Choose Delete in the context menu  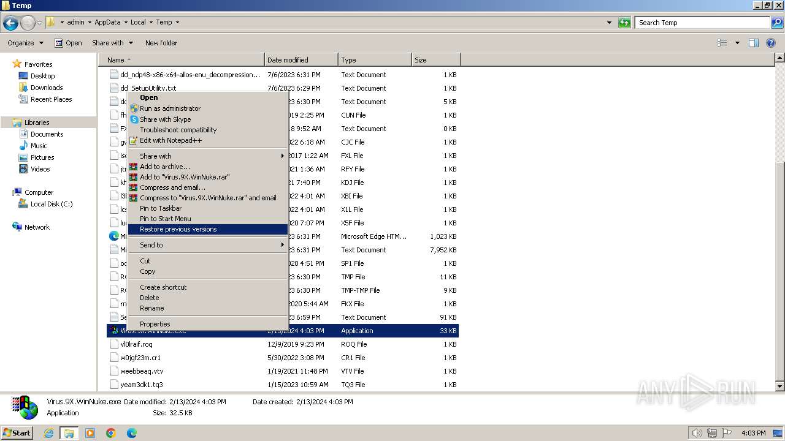[207, 298]
